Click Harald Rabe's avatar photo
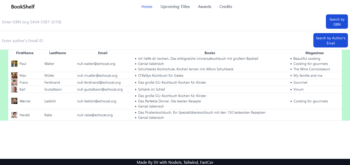The image size is (350, 165). click(14, 115)
